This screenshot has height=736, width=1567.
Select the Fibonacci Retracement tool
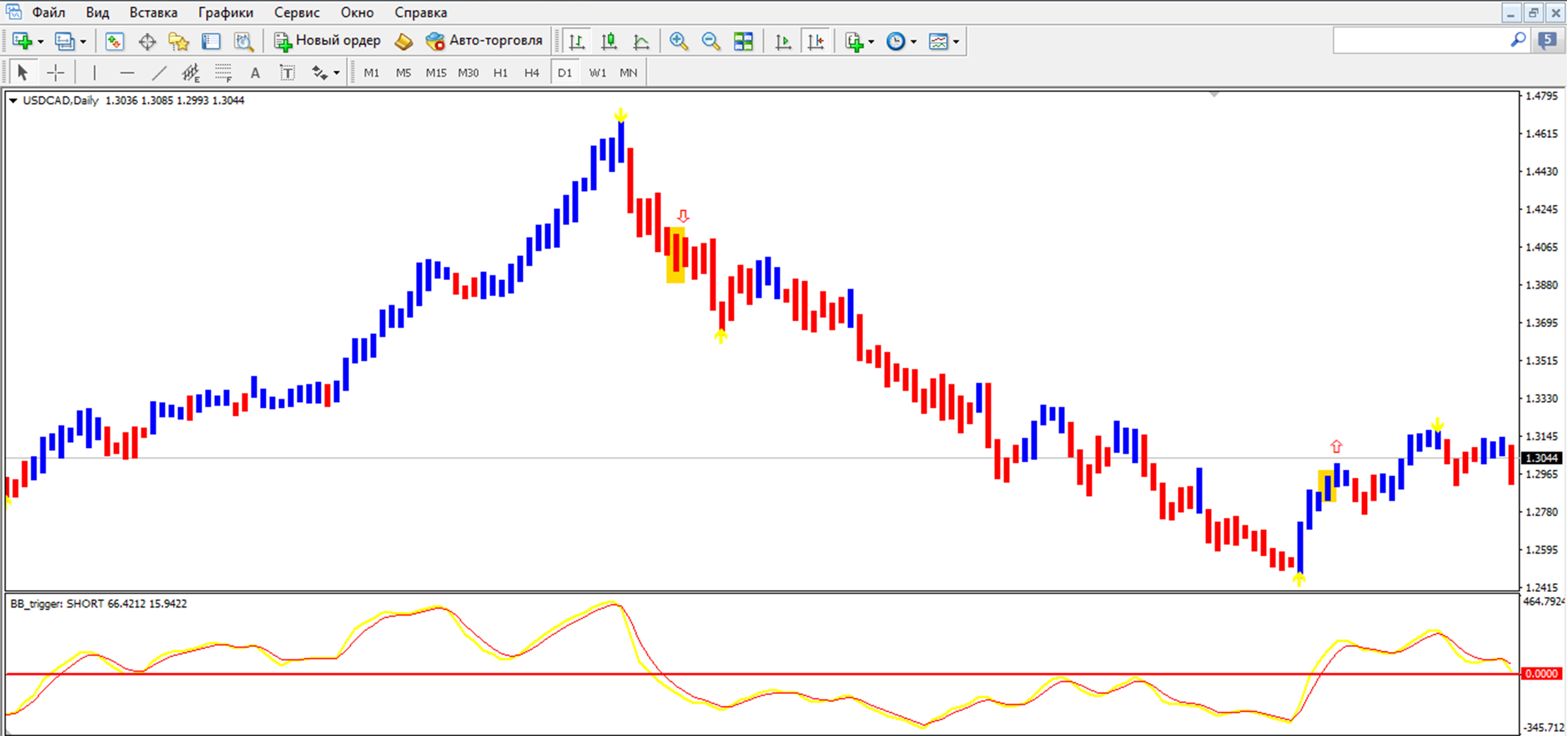tap(223, 73)
